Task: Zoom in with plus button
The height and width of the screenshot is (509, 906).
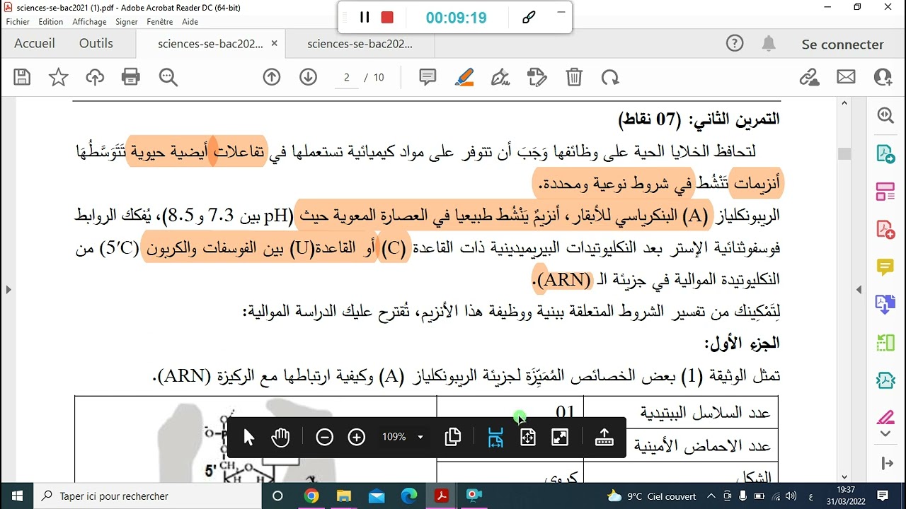Action: (357, 438)
